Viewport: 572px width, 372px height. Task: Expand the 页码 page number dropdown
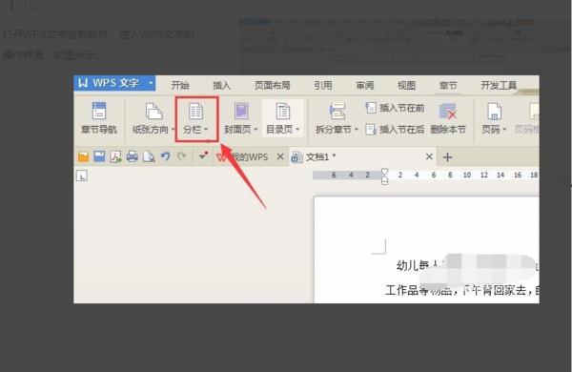click(505, 129)
